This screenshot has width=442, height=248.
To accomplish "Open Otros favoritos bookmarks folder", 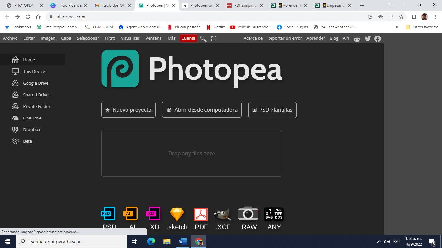I will point(422,27).
